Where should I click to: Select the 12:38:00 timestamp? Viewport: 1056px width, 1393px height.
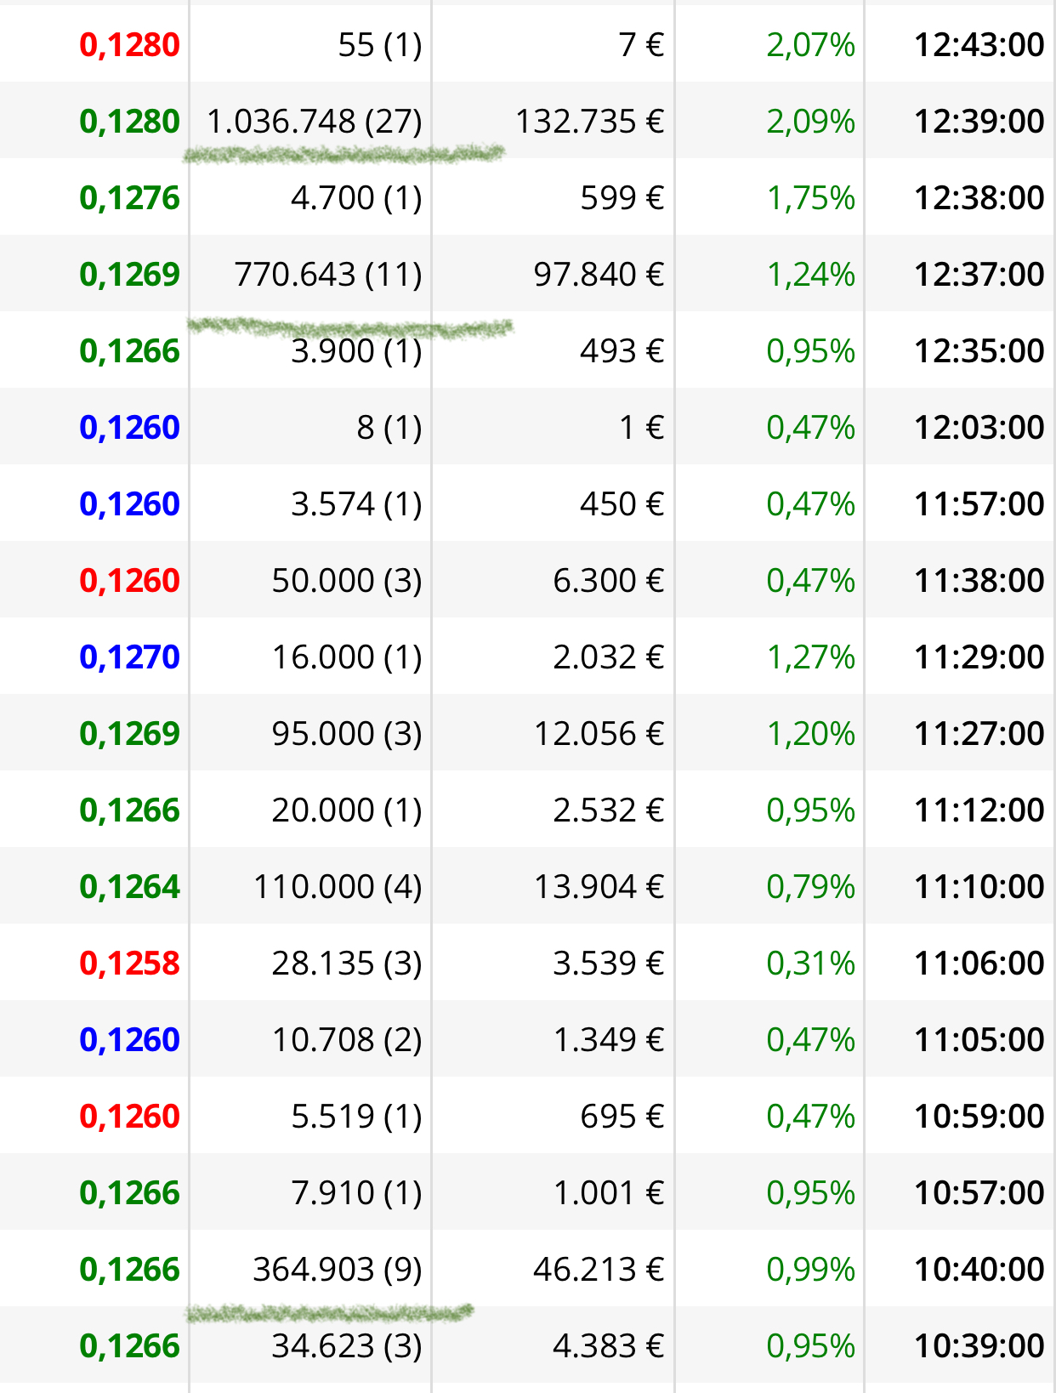pos(979,198)
